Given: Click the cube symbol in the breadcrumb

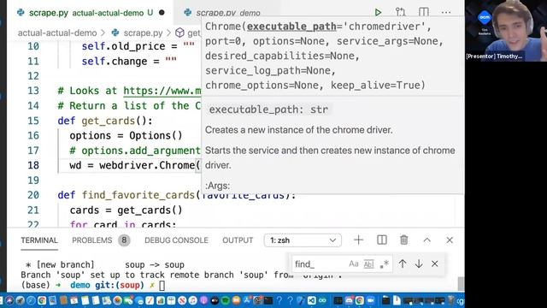Looking at the screenshot, I should coord(179,33).
